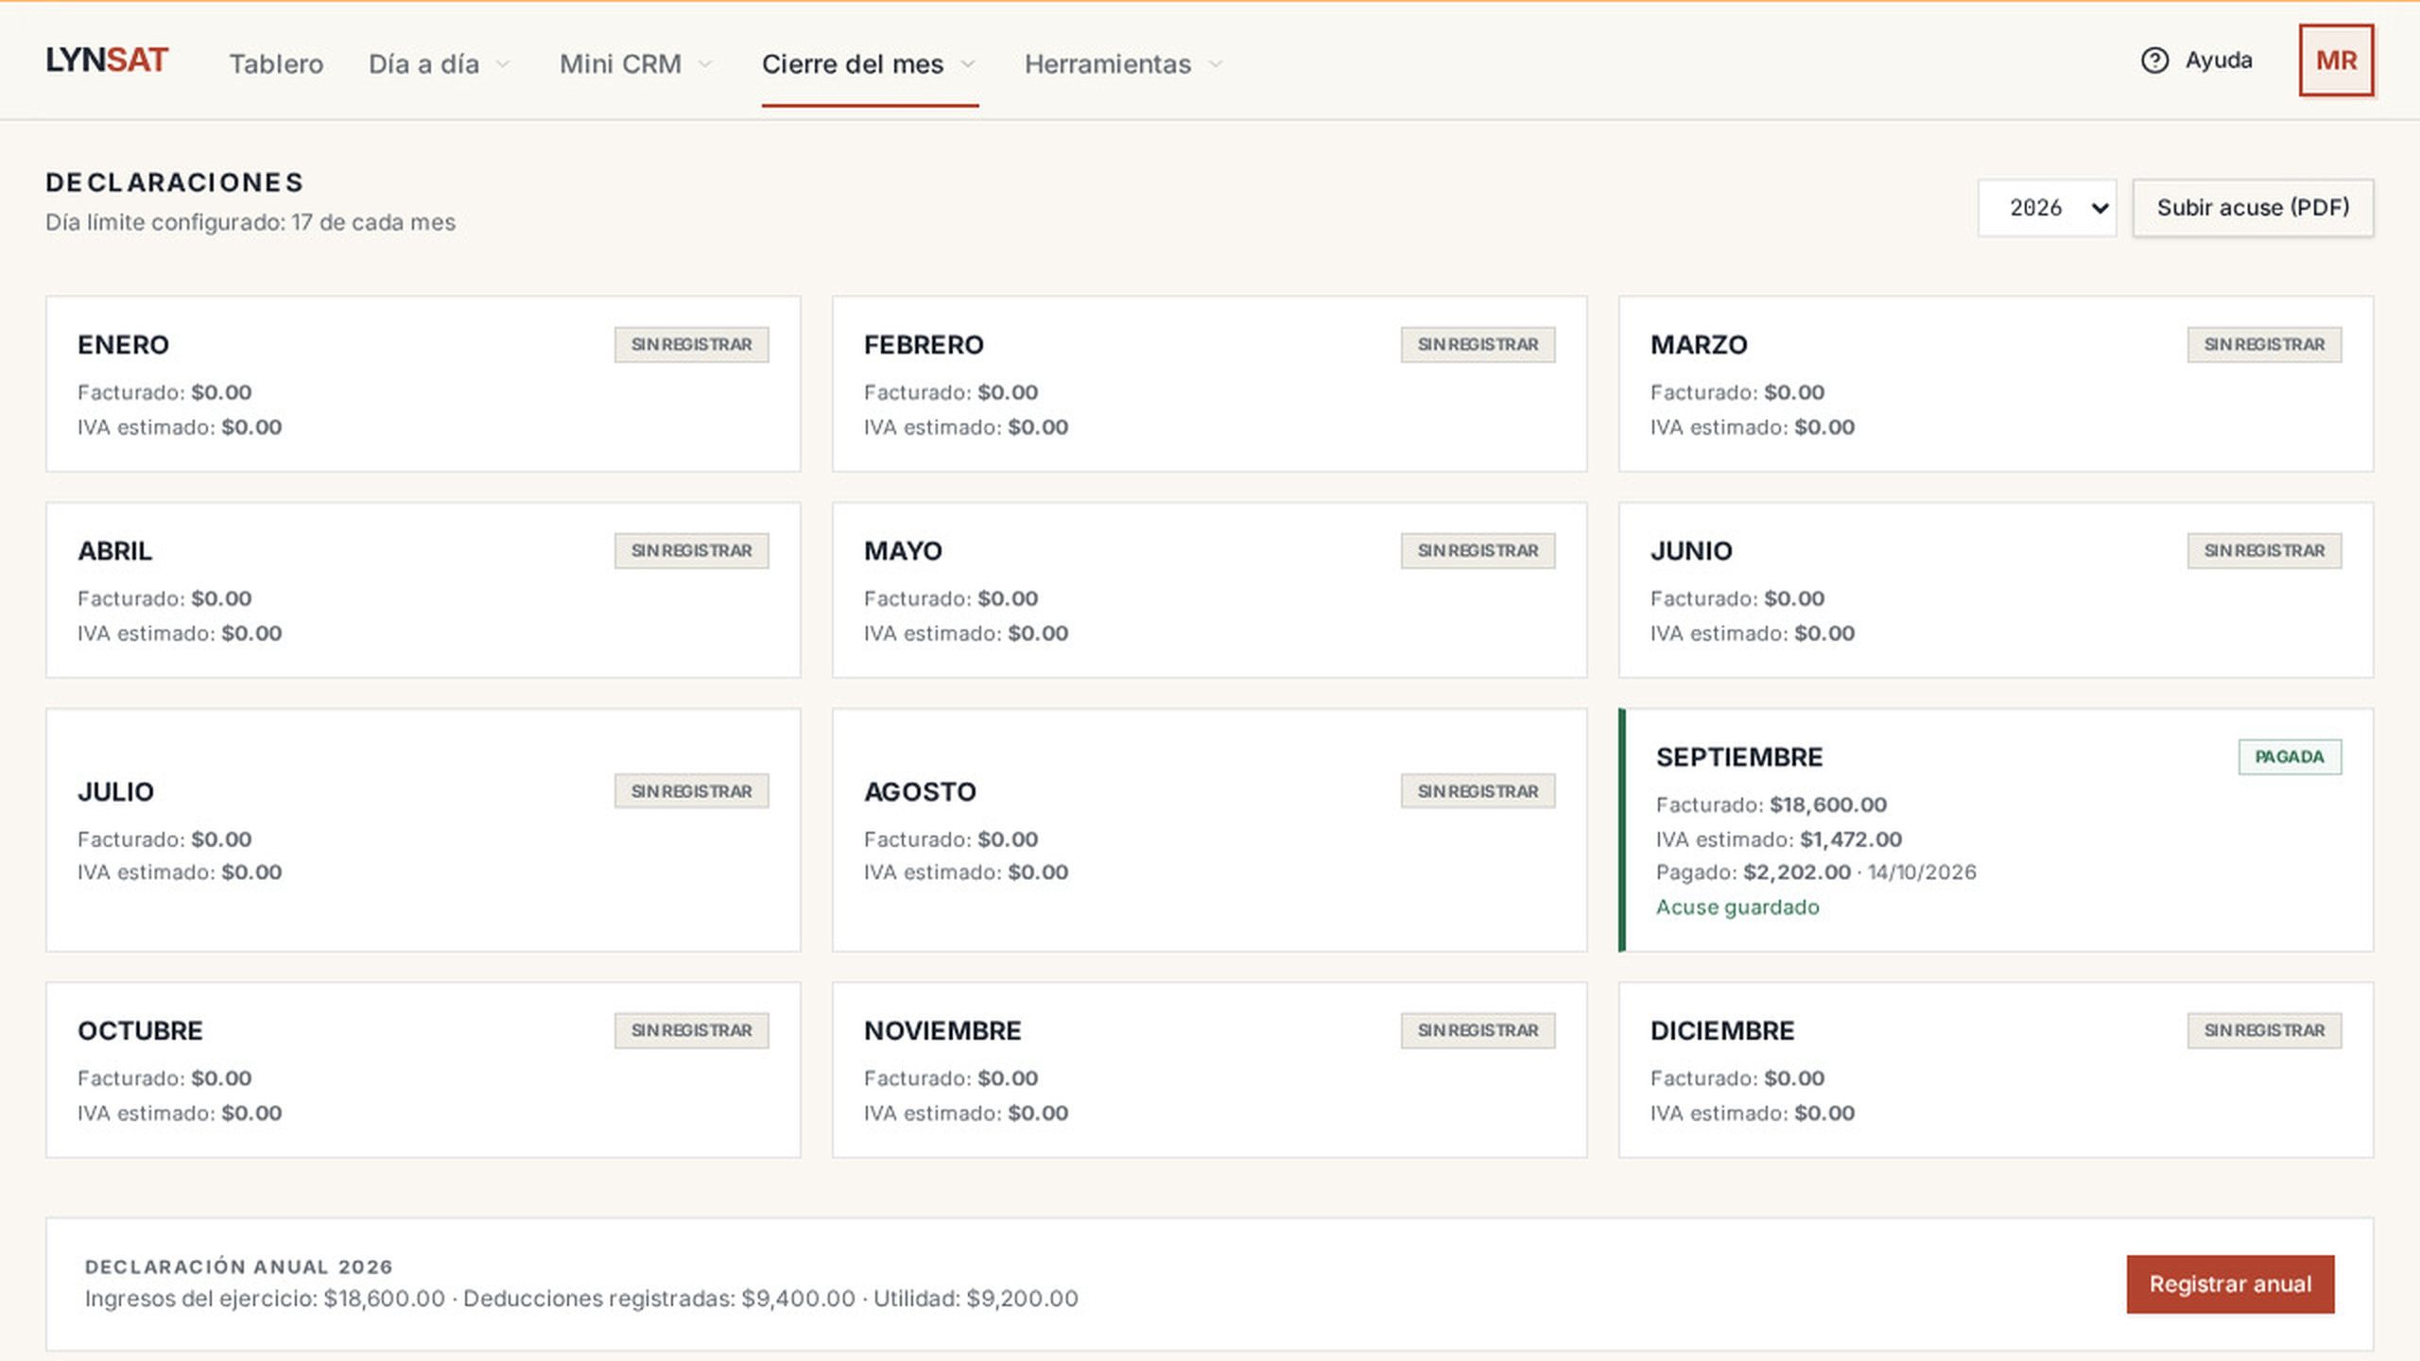Open the MR user avatar menu
Image resolution: width=2420 pixels, height=1361 pixels.
(2336, 60)
